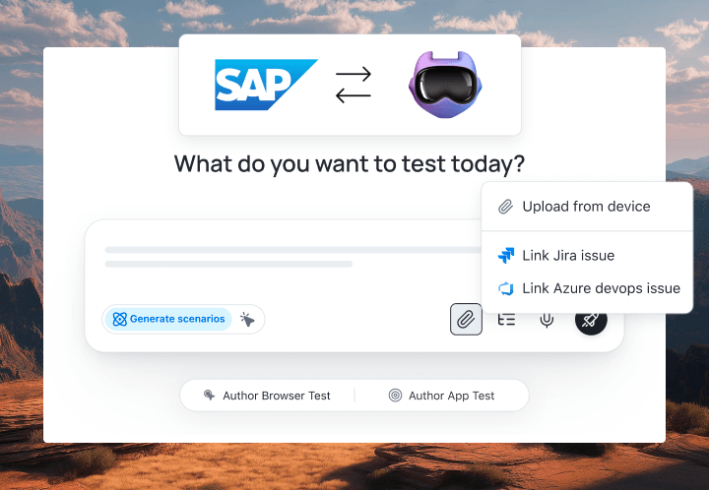Click the paperclip attachment icon
709x490 pixels.
(466, 319)
